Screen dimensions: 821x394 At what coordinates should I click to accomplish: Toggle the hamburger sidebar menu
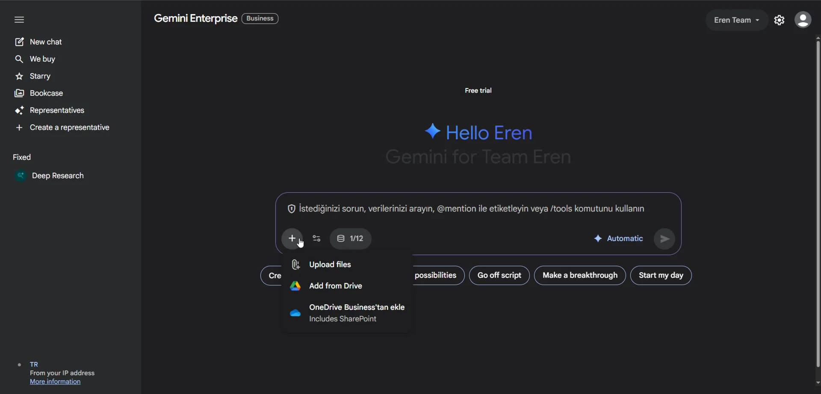pos(19,20)
